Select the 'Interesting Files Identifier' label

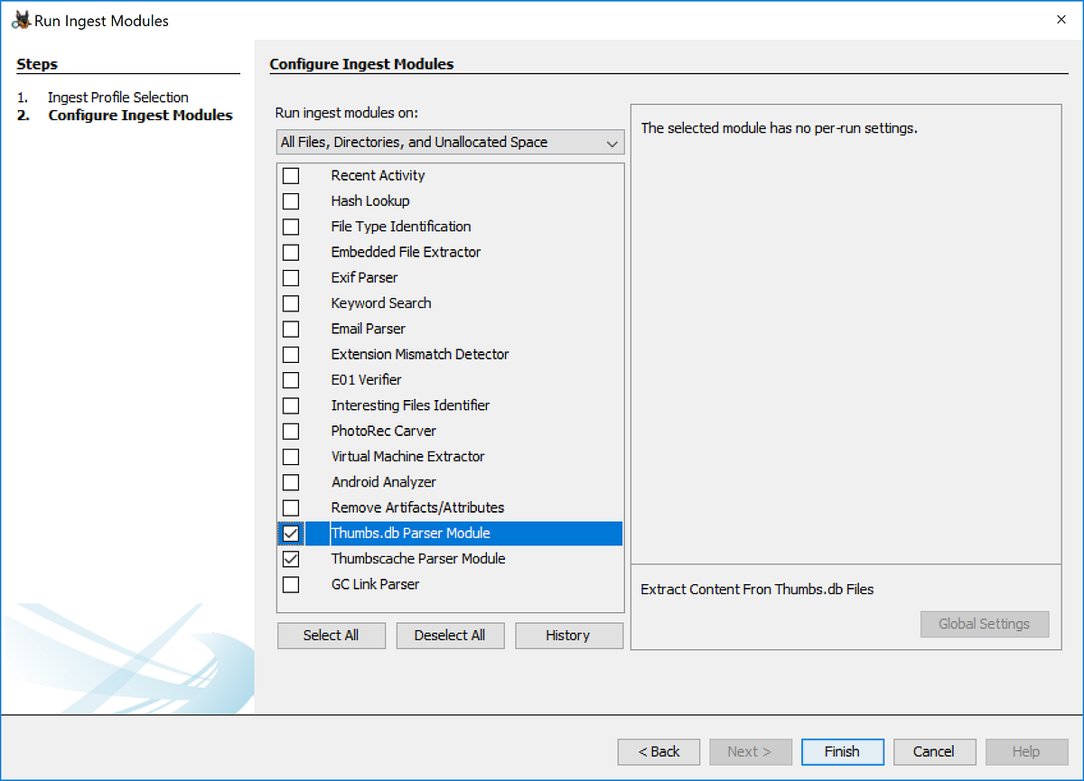pyautogui.click(x=410, y=405)
